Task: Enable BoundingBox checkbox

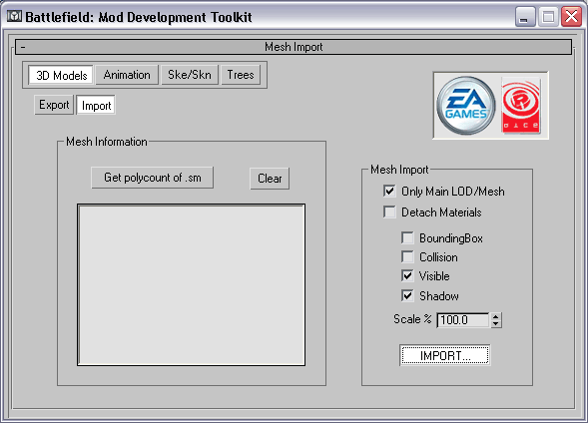Action: coord(407,237)
